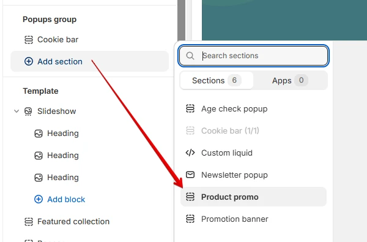Click the image icon of first Heading block
This screenshot has width=367, height=242.
(x=39, y=134)
